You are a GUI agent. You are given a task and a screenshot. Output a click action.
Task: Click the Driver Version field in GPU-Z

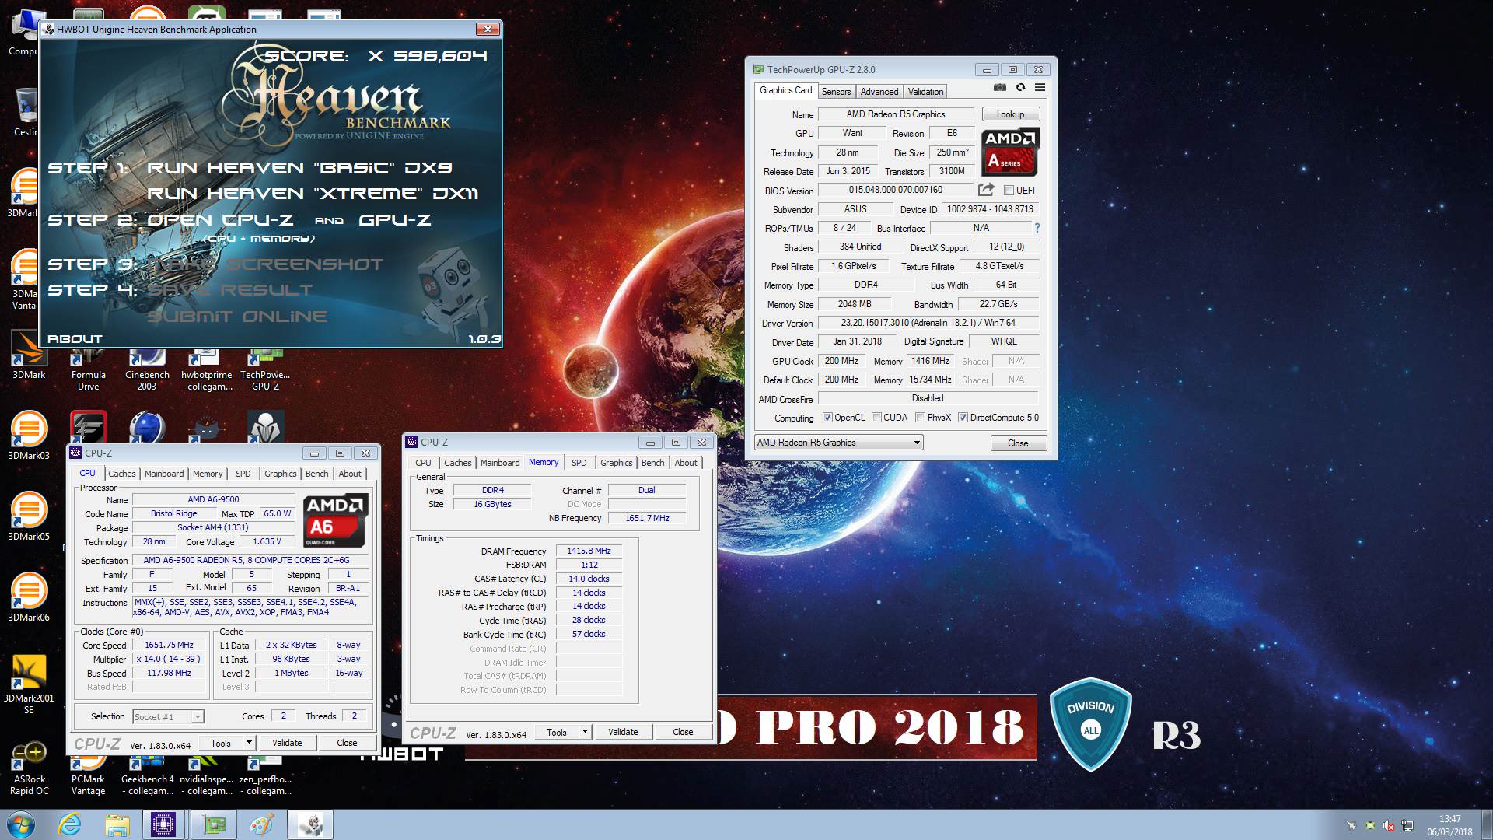pyautogui.click(x=928, y=323)
